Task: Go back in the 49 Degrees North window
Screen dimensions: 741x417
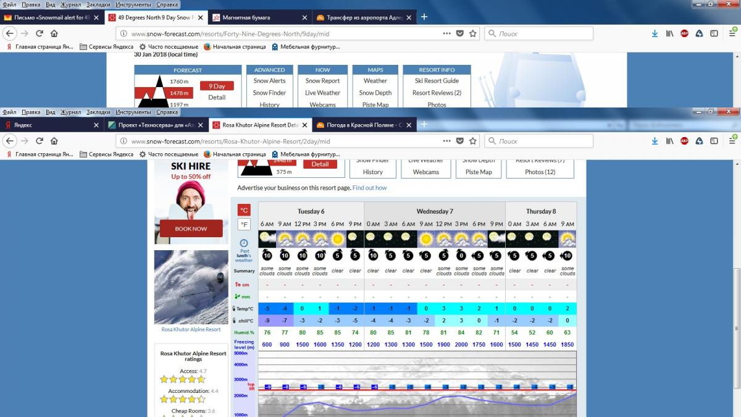Action: coord(10,33)
